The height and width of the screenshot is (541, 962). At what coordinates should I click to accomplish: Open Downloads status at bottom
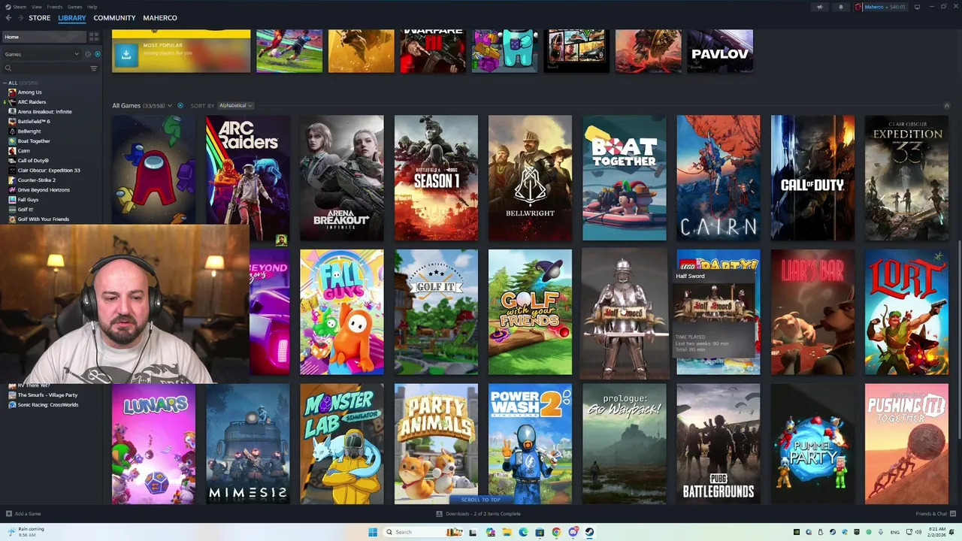tap(479, 514)
